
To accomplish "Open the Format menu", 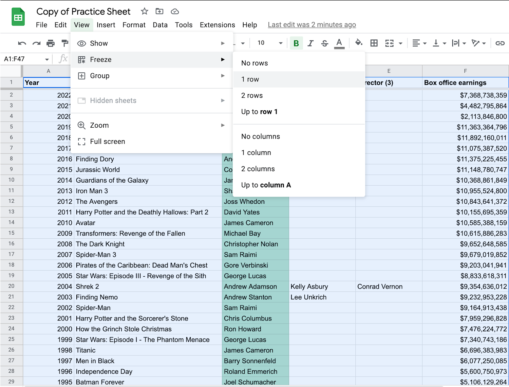I will click(x=134, y=25).
